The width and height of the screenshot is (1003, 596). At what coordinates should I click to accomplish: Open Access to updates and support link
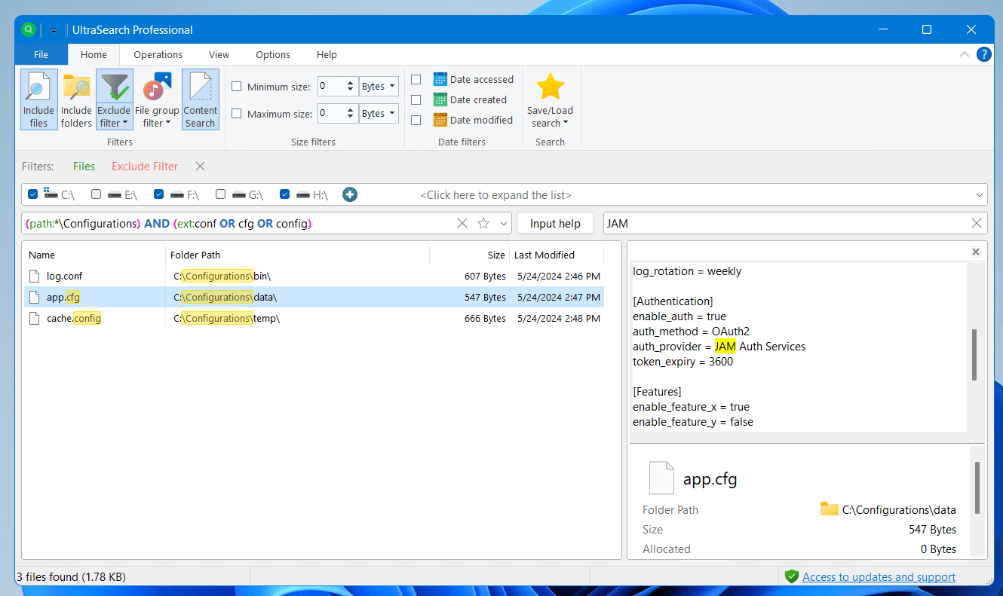pos(879,577)
